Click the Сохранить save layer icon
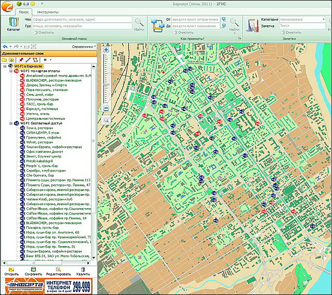This screenshot has width=332, height=295. click(x=33, y=270)
